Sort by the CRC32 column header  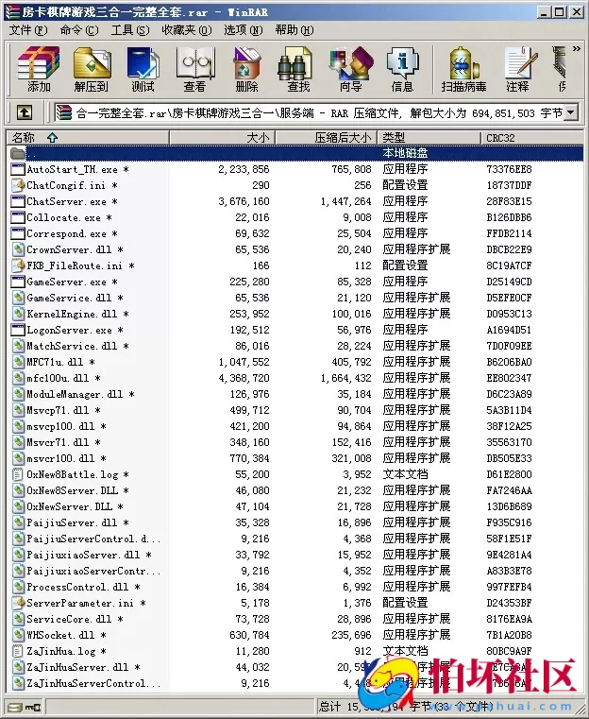pos(532,138)
